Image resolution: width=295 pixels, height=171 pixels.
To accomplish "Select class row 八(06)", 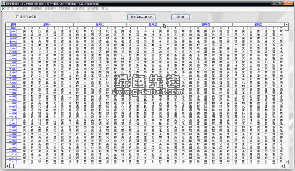I will pyautogui.click(x=13, y=66).
